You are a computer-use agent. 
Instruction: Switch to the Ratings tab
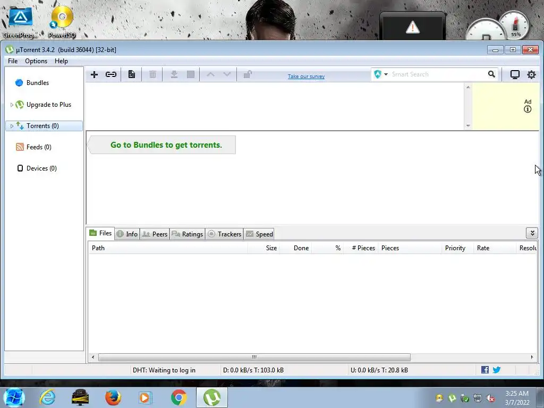[x=188, y=234]
